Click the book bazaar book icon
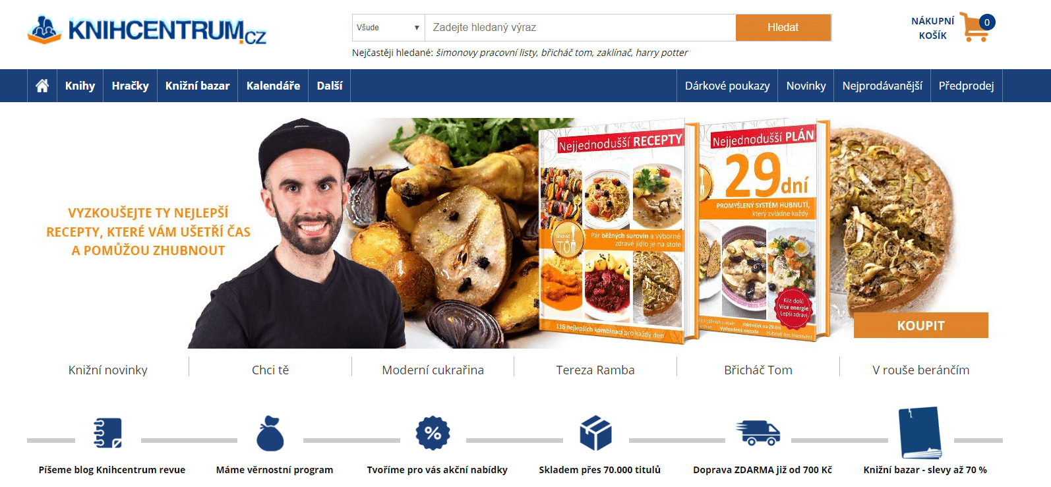 (x=920, y=432)
